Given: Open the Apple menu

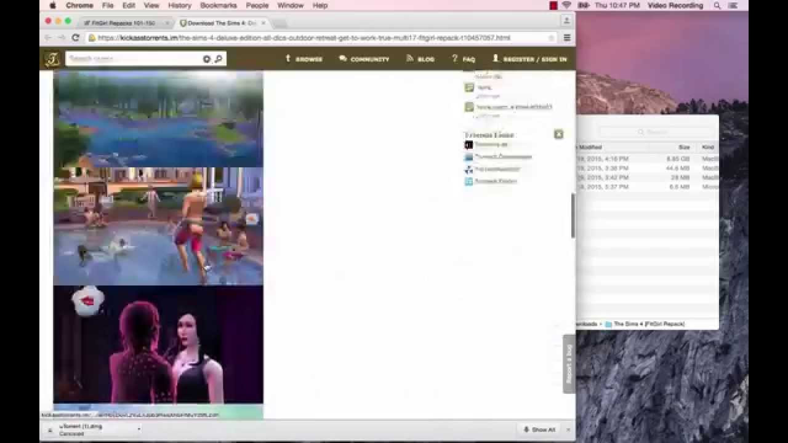Looking at the screenshot, I should [x=52, y=6].
